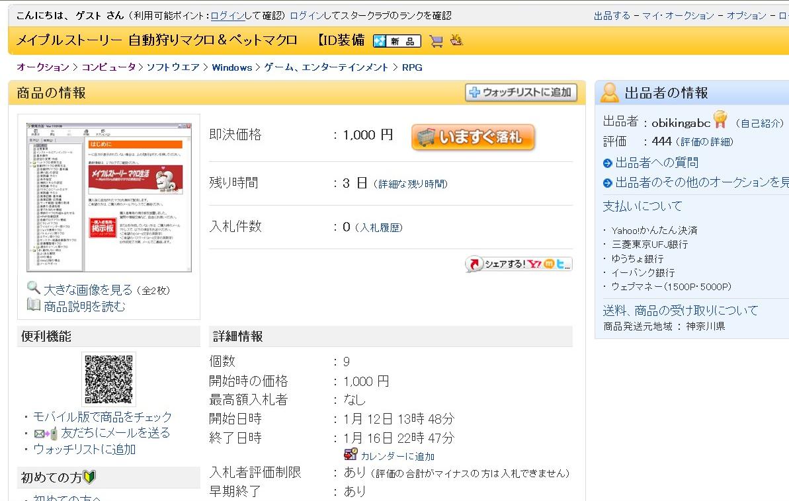
Task: Click the シェアする share button
Action: 519,264
